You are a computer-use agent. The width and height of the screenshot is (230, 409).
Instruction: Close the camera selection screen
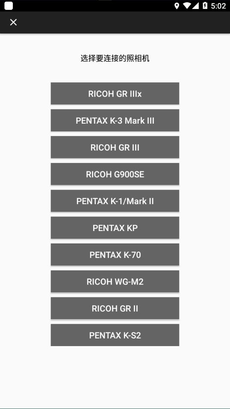[x=13, y=22]
